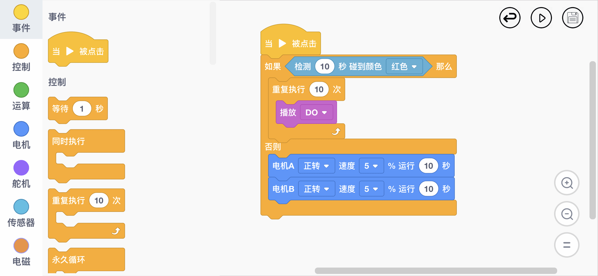Edit the wait seconds value 1
598x276 pixels.
pyautogui.click(x=82, y=109)
